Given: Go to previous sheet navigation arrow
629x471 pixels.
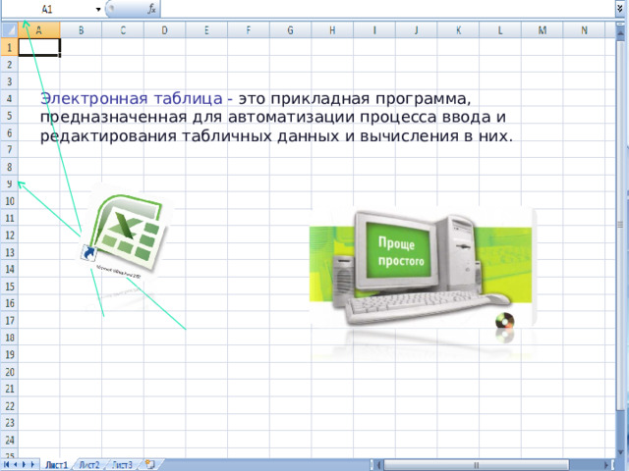Looking at the screenshot, I should click(x=16, y=464).
